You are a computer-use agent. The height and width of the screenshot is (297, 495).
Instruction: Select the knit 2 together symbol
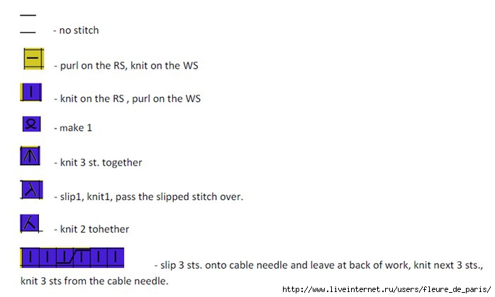30,223
